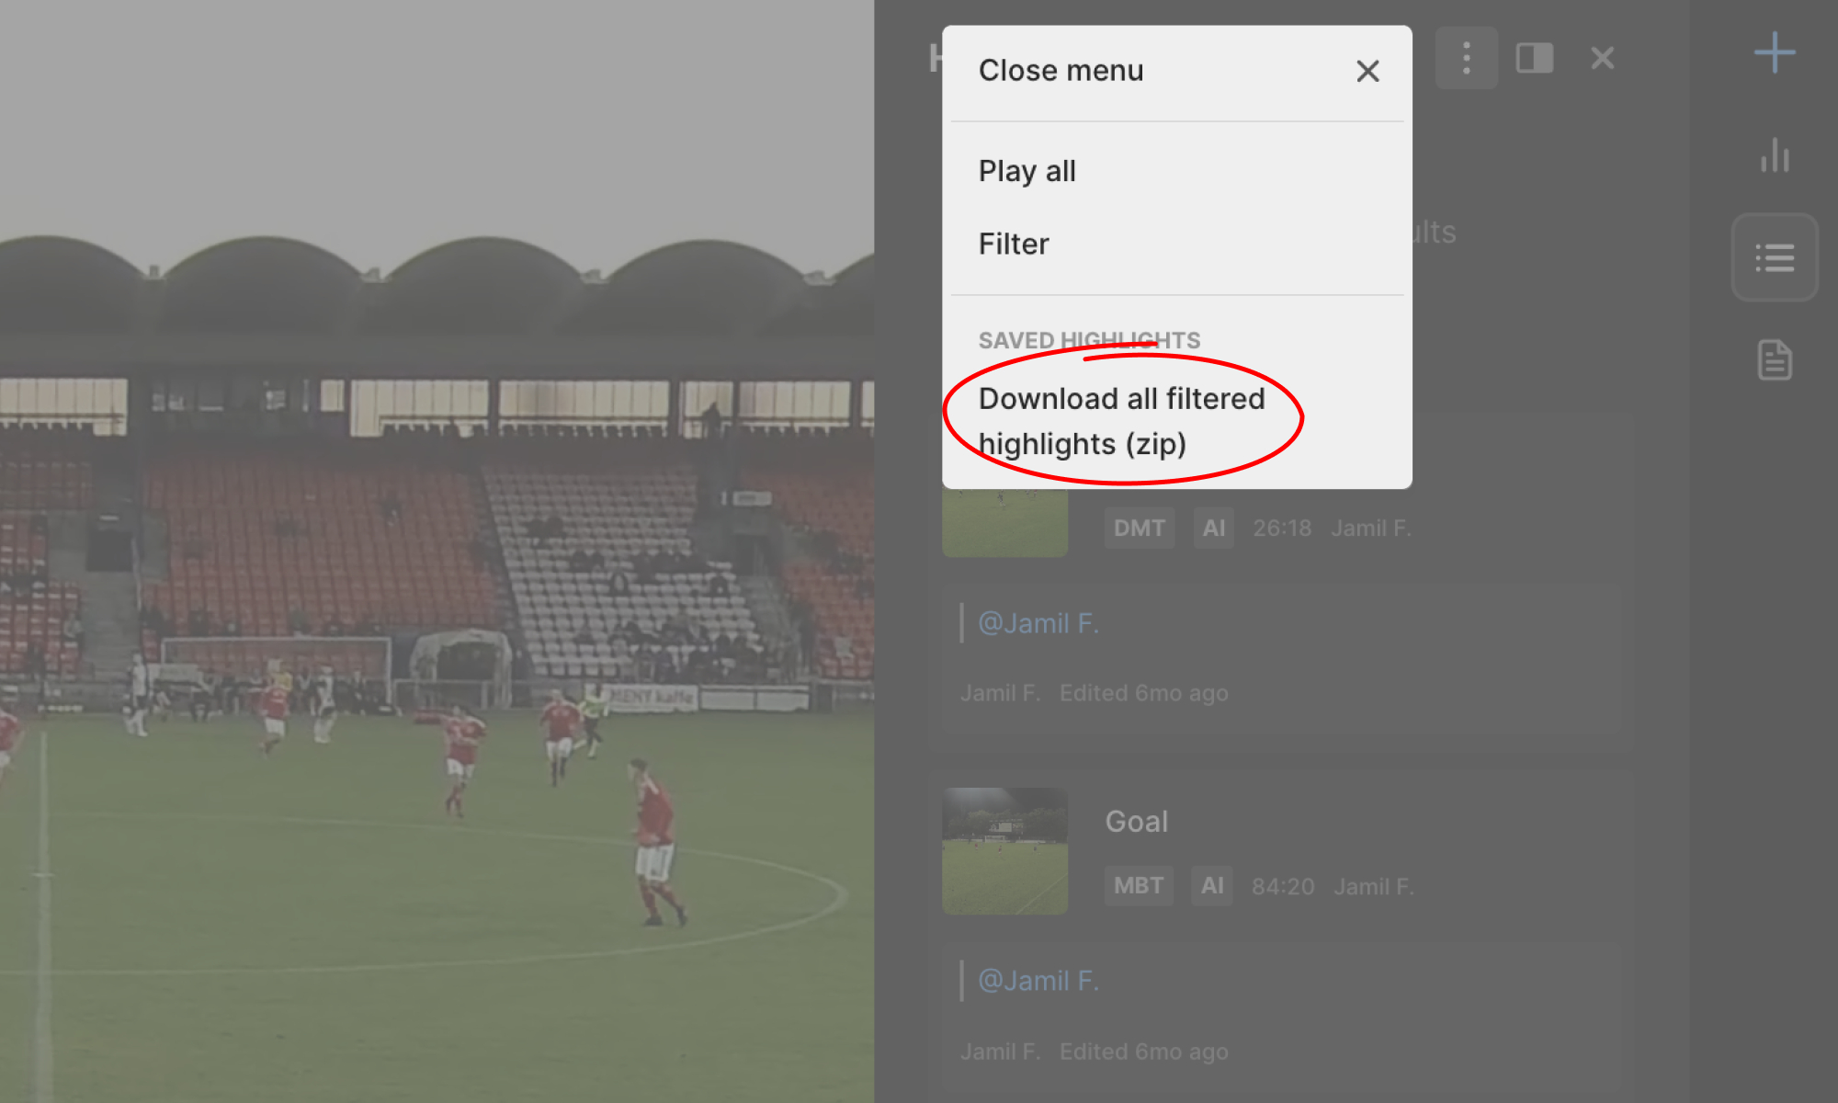Click the AI badge next to 84:20
Image resolution: width=1838 pixels, height=1103 pixels.
1212,886
